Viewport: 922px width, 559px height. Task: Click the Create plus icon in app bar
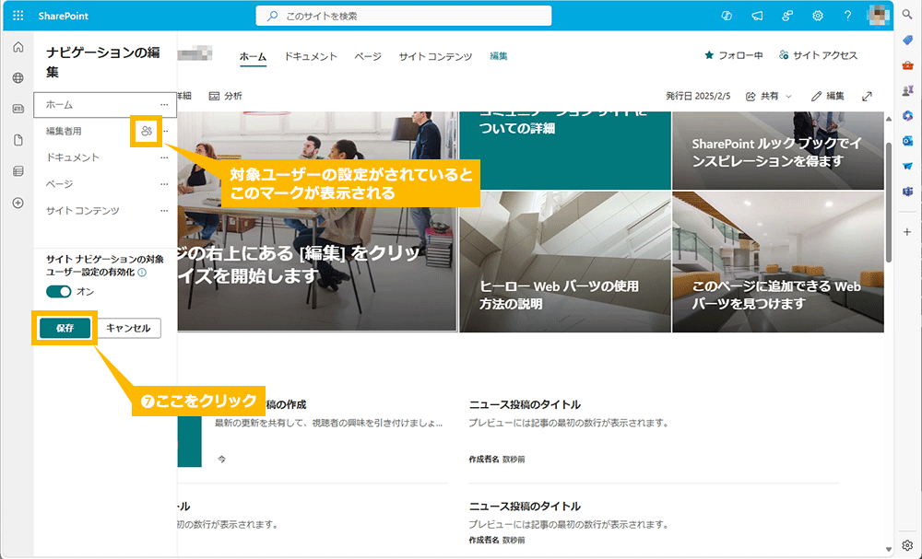[18, 203]
